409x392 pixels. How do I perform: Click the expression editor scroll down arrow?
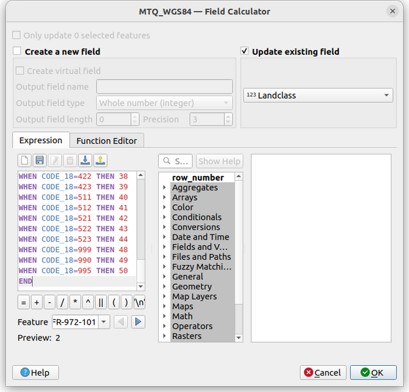pyautogui.click(x=140, y=287)
